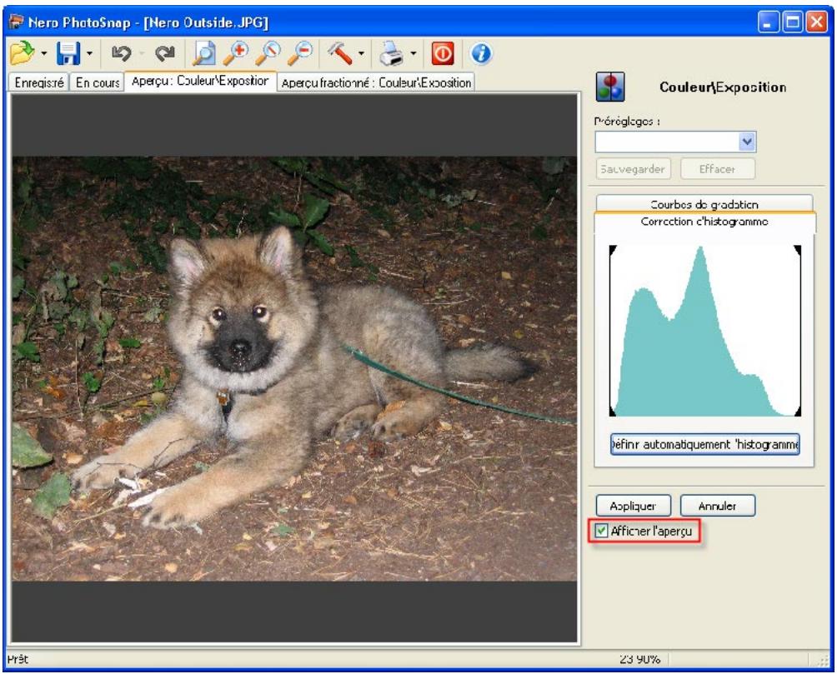
Task: Zoom in with the plus magnifier
Action: click(235, 52)
